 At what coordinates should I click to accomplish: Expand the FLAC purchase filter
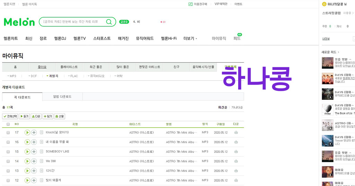click(73, 76)
